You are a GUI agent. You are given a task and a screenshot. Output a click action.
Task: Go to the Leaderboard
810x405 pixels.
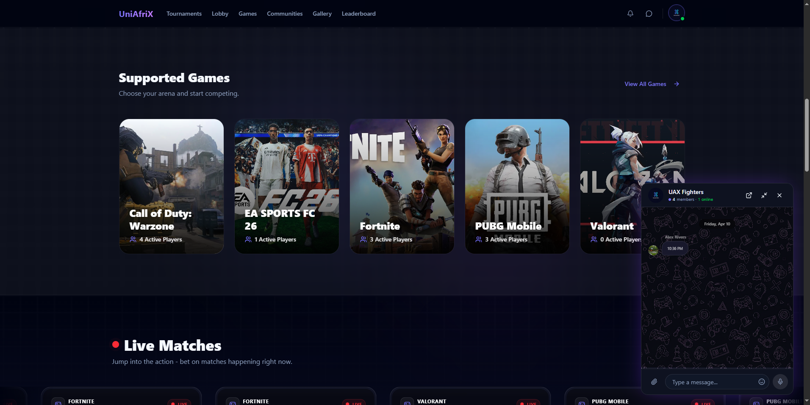pyautogui.click(x=358, y=14)
